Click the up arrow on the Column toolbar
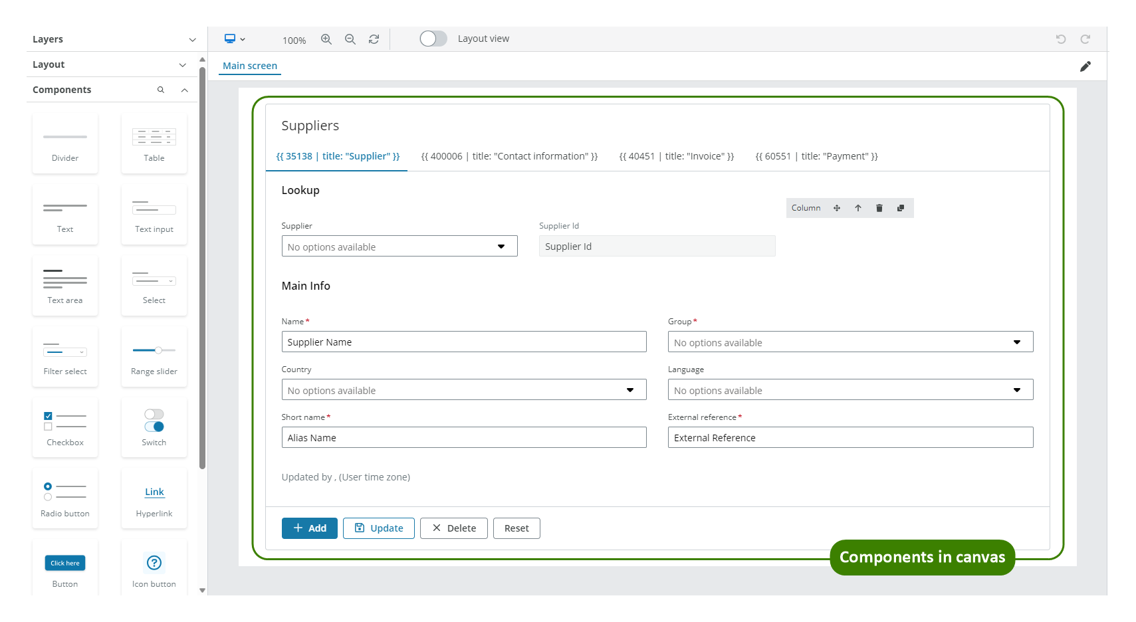The image size is (1136, 622). 858,208
